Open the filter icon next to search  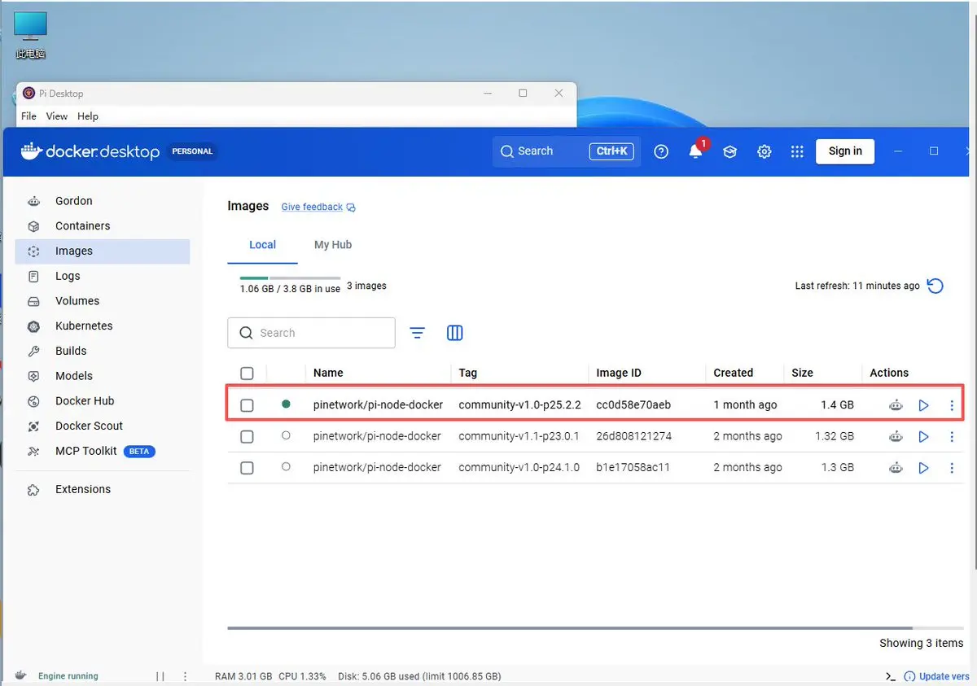click(x=417, y=333)
